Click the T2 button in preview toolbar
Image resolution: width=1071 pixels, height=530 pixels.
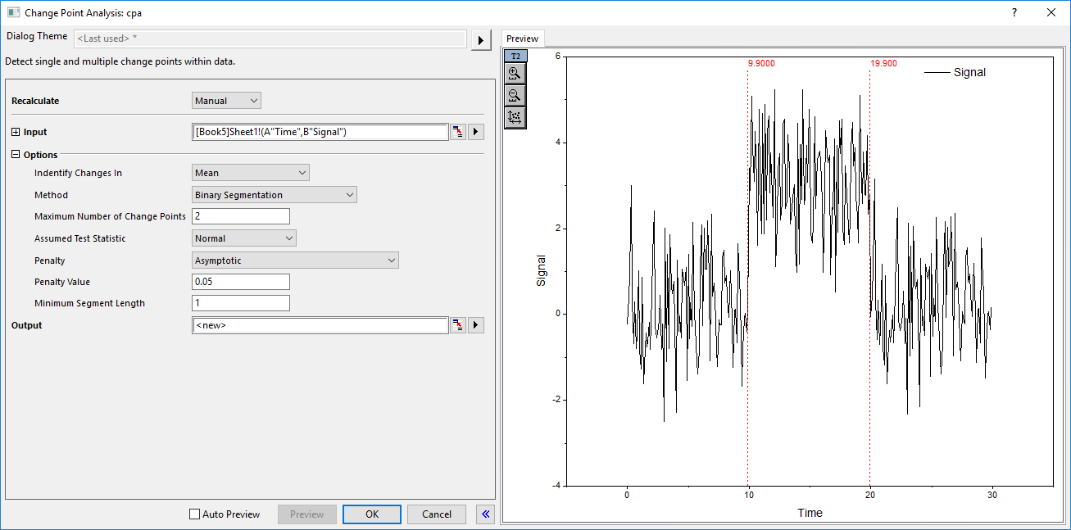click(x=515, y=56)
